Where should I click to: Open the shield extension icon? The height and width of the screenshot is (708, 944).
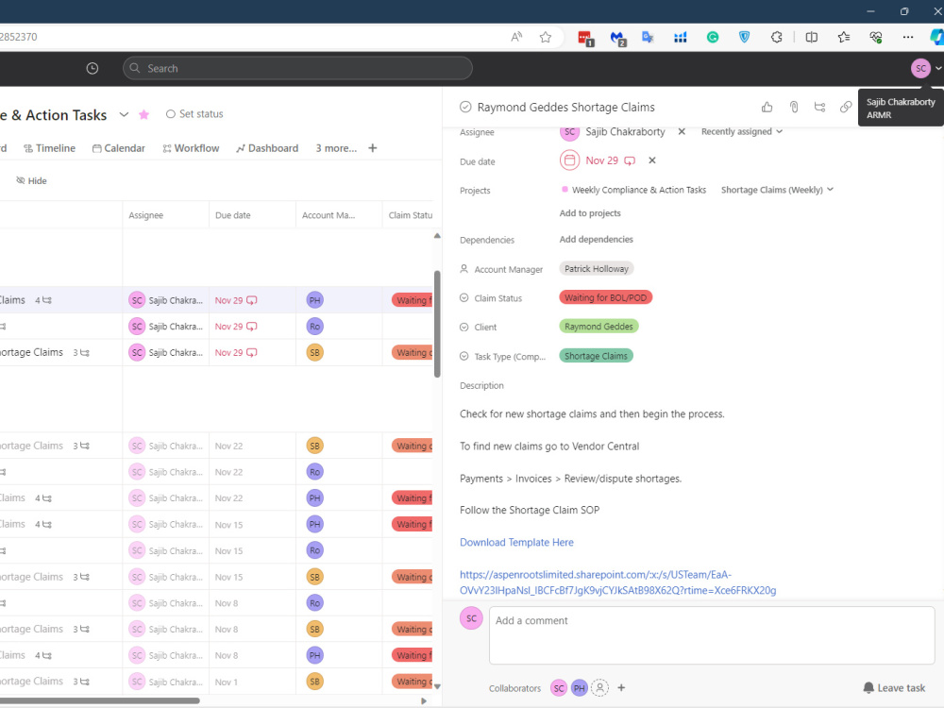[745, 38]
